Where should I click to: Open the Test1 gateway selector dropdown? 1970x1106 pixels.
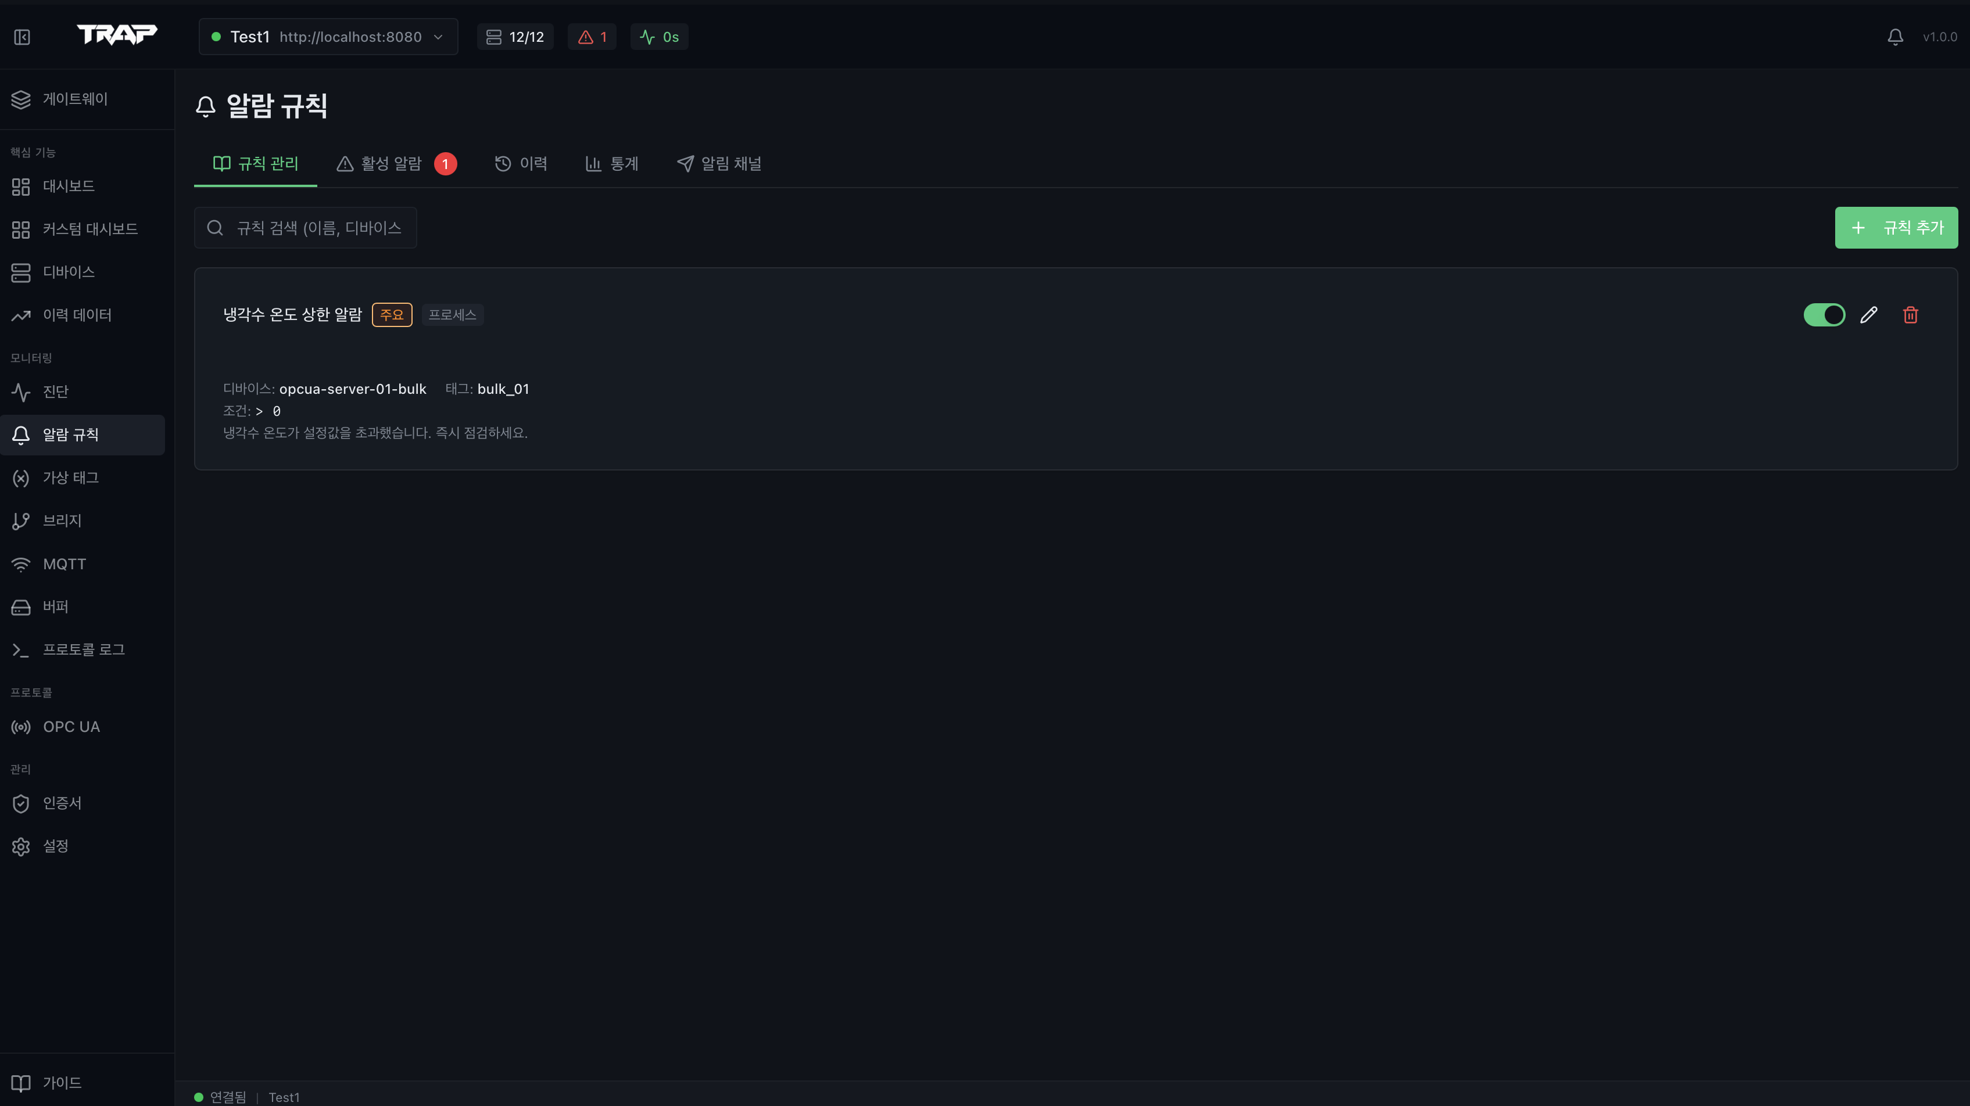click(x=327, y=36)
